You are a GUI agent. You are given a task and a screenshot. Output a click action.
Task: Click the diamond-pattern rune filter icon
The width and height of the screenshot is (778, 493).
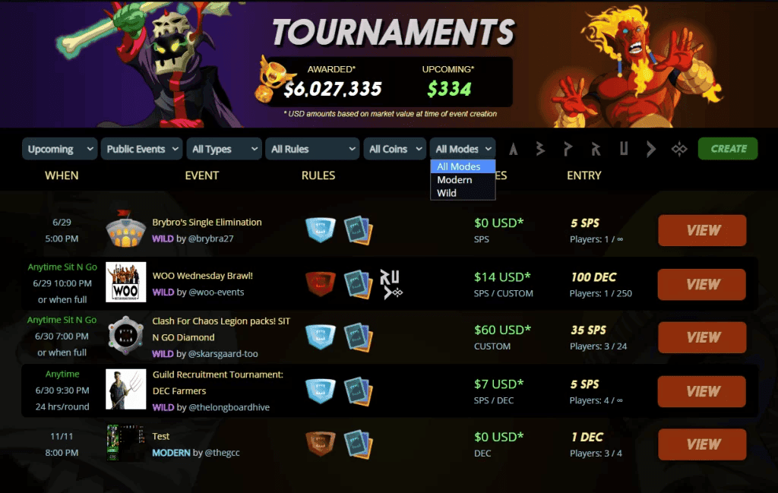tap(679, 149)
